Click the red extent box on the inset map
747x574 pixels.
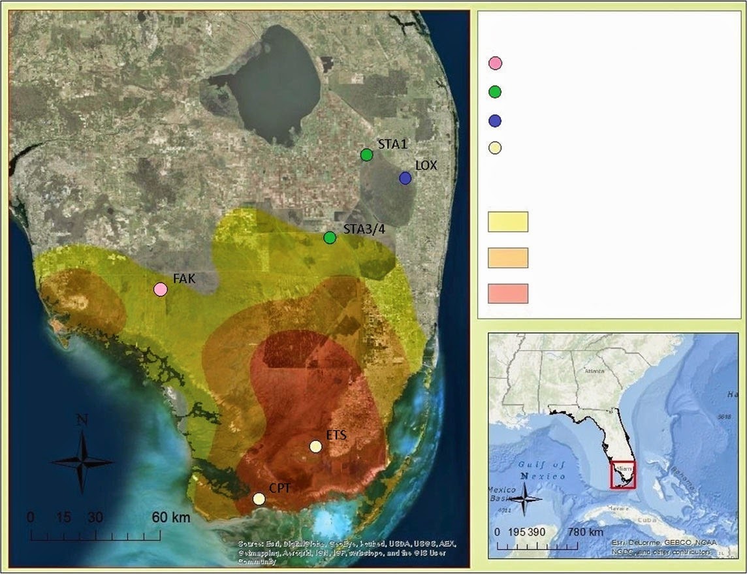[x=623, y=475]
